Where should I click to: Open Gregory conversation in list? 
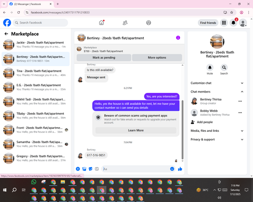[35, 158]
